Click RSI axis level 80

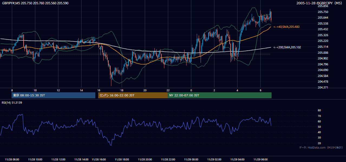[319, 110]
